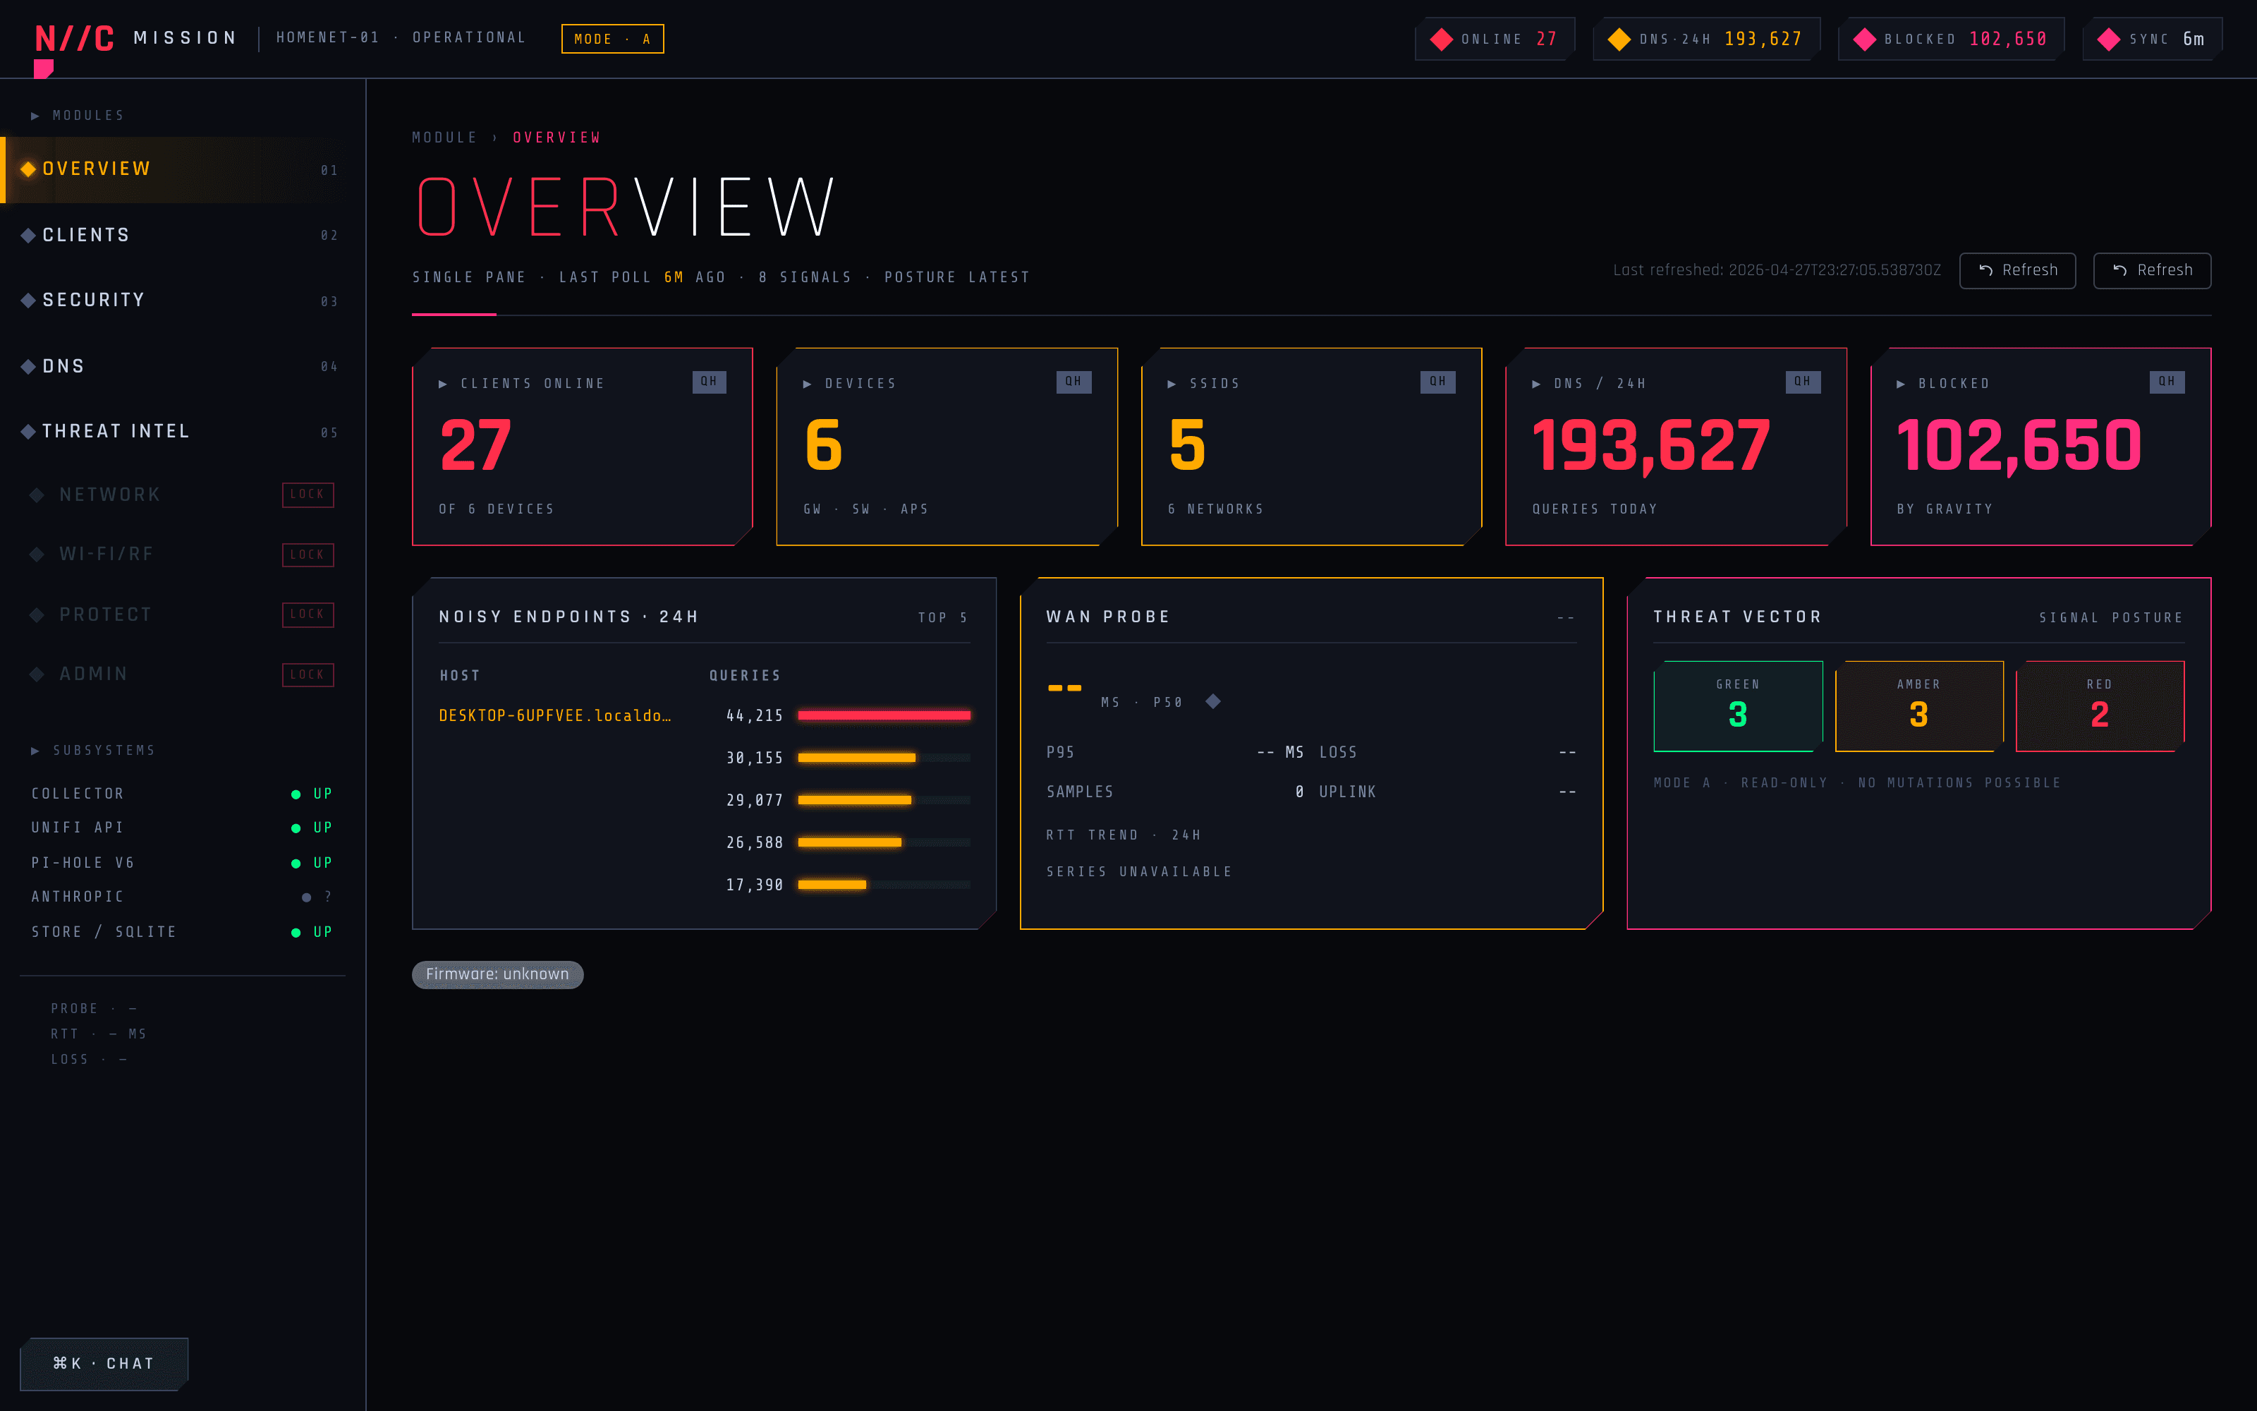Click the QH badge on Blocked card
The width and height of the screenshot is (2257, 1411).
2167,382
